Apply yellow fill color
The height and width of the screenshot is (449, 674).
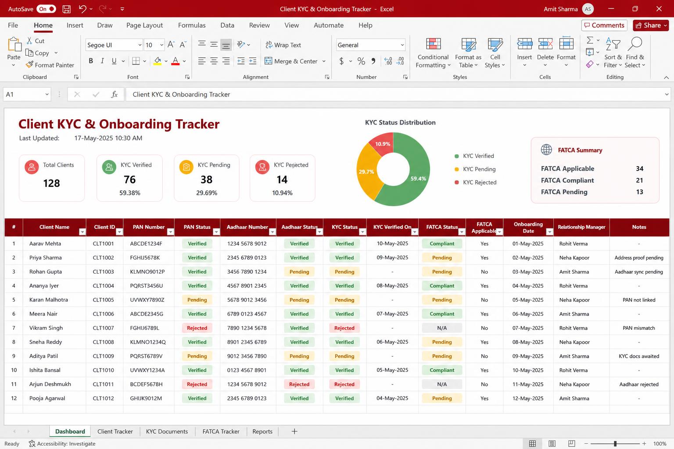(x=158, y=61)
